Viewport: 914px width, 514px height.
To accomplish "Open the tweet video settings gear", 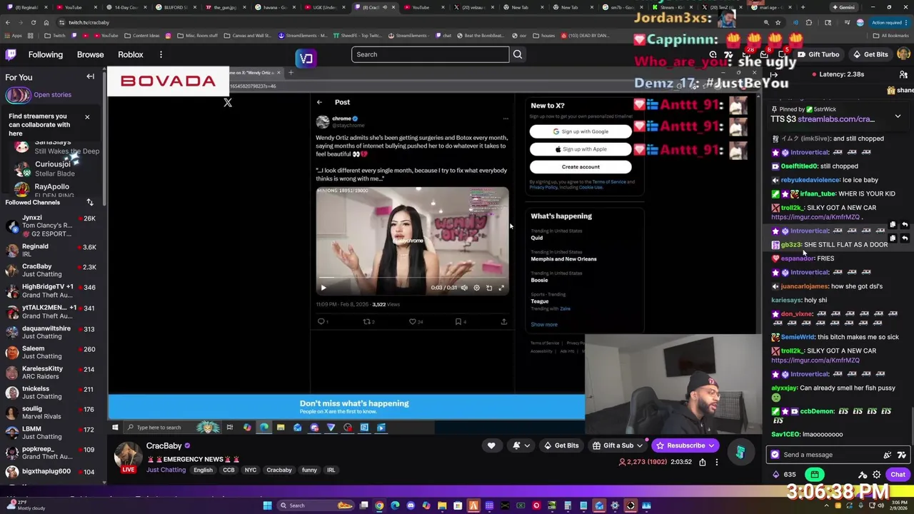I will point(476,288).
